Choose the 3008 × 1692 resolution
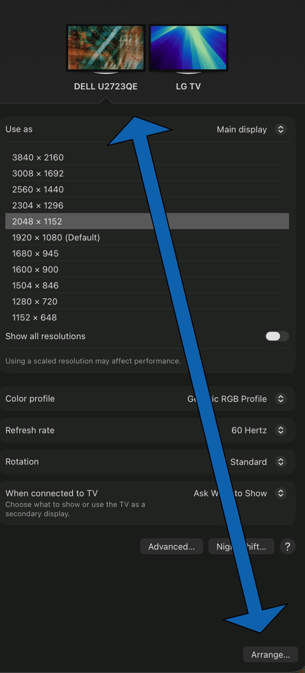This screenshot has width=305, height=673. coord(38,174)
